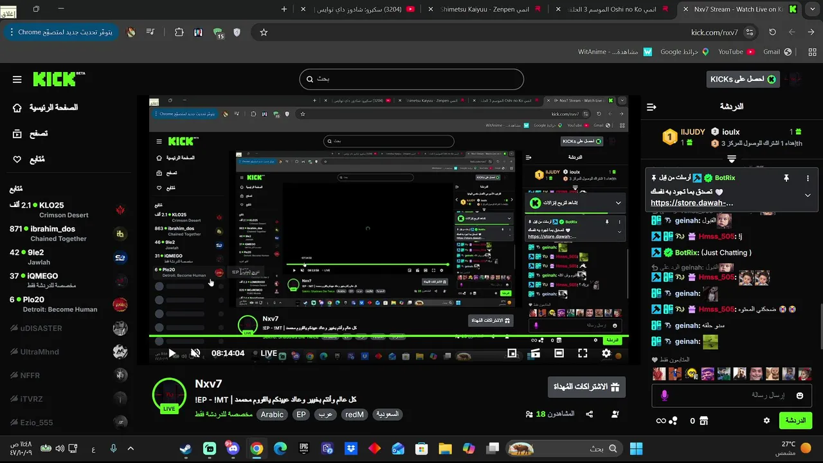Open the Following heart icon in the sidebar
Image resolution: width=823 pixels, height=463 pixels.
(x=17, y=159)
